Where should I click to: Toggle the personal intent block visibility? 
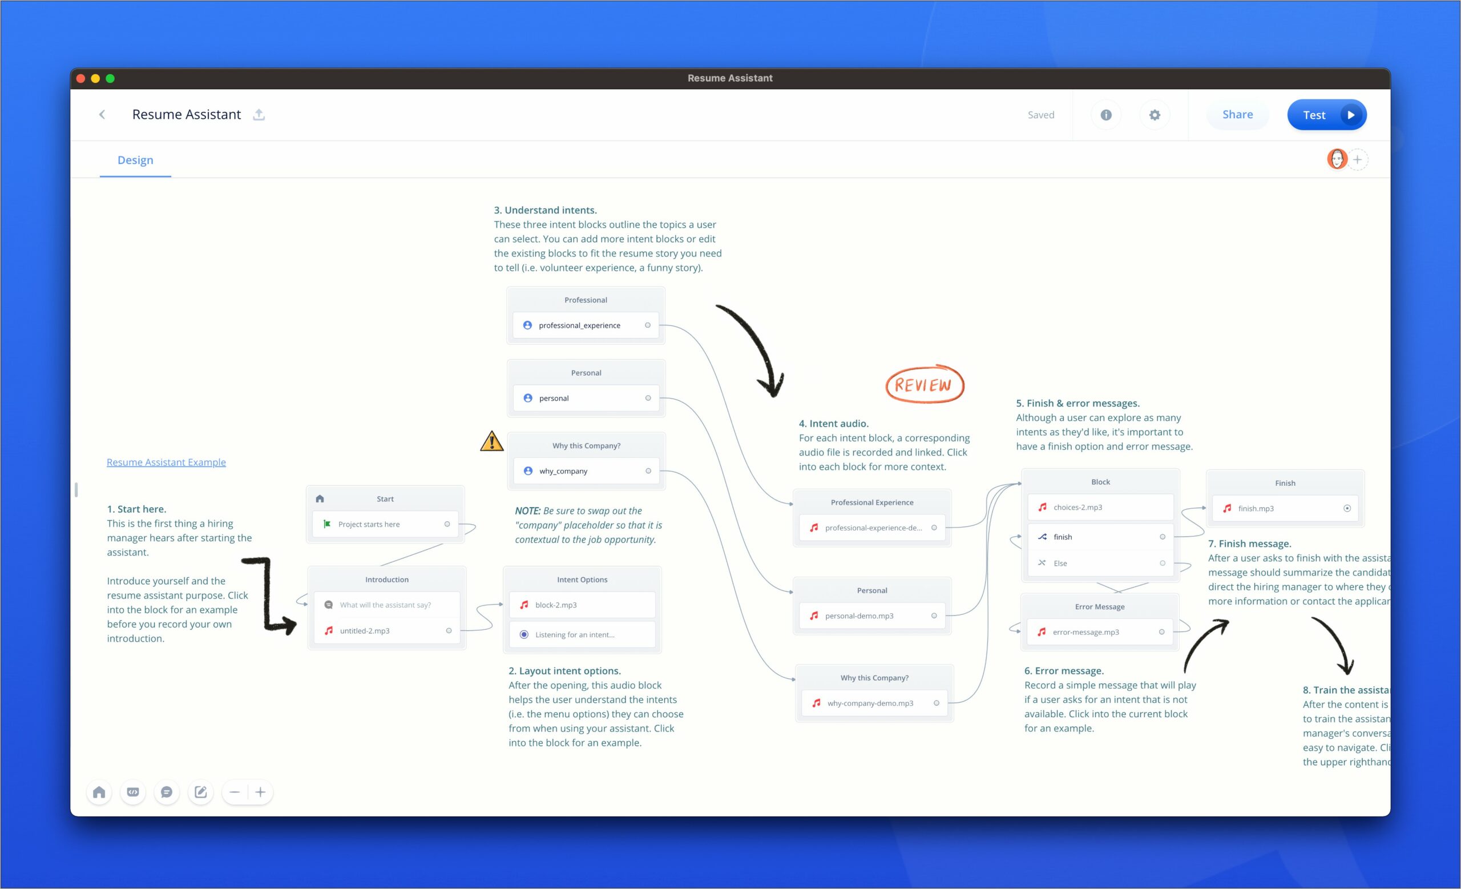point(648,398)
